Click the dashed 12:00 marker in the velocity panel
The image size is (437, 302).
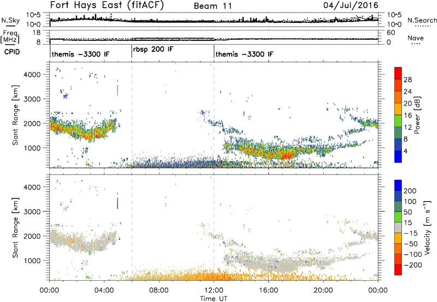214,227
